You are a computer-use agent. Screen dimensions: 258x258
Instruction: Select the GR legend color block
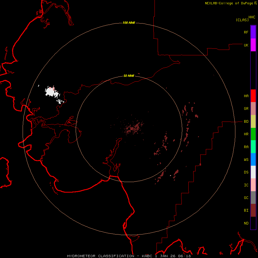[x=253, y=109]
